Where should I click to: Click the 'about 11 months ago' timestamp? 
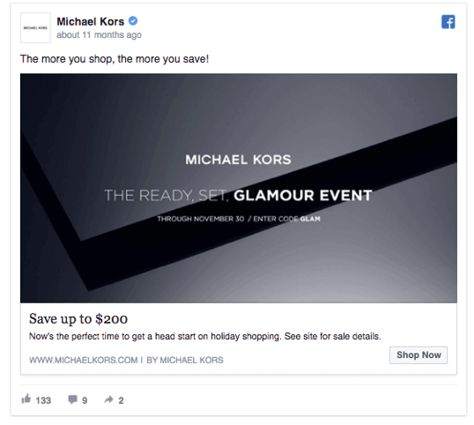point(99,35)
